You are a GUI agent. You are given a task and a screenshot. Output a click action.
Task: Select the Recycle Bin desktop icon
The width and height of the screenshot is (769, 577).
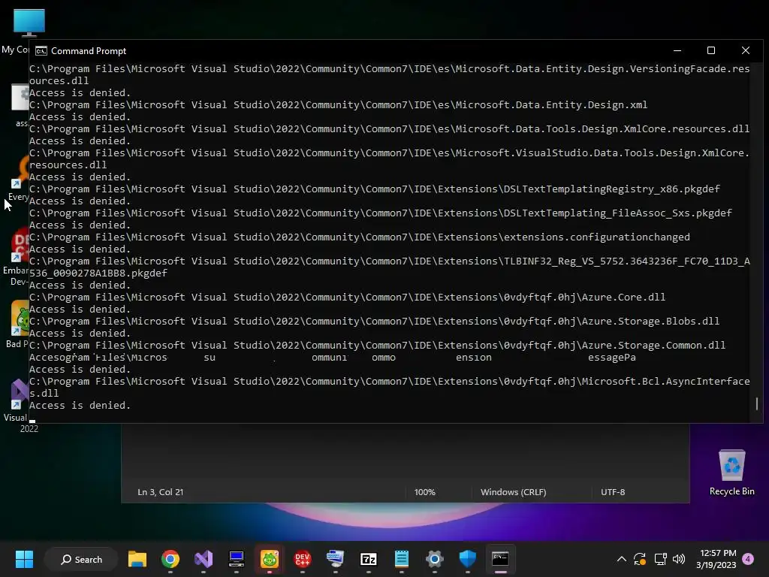point(731,472)
